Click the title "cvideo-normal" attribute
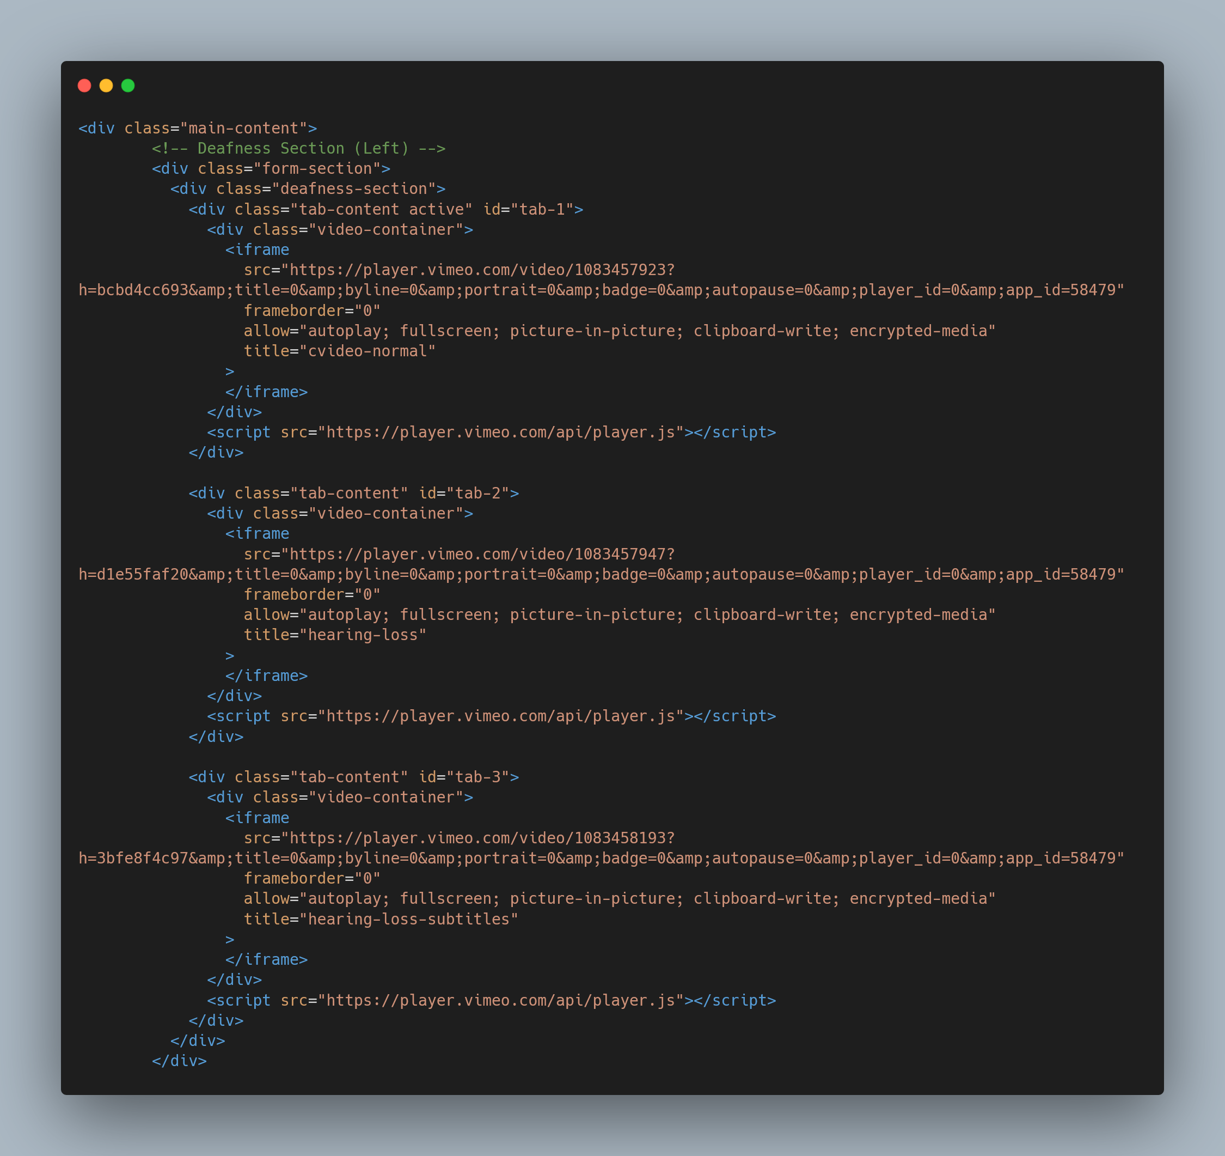The image size is (1225, 1156). [x=340, y=351]
